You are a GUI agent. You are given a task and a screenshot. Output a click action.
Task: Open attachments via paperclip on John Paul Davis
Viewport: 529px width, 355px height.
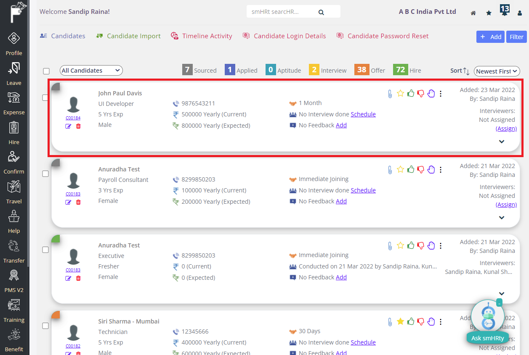[390, 94]
